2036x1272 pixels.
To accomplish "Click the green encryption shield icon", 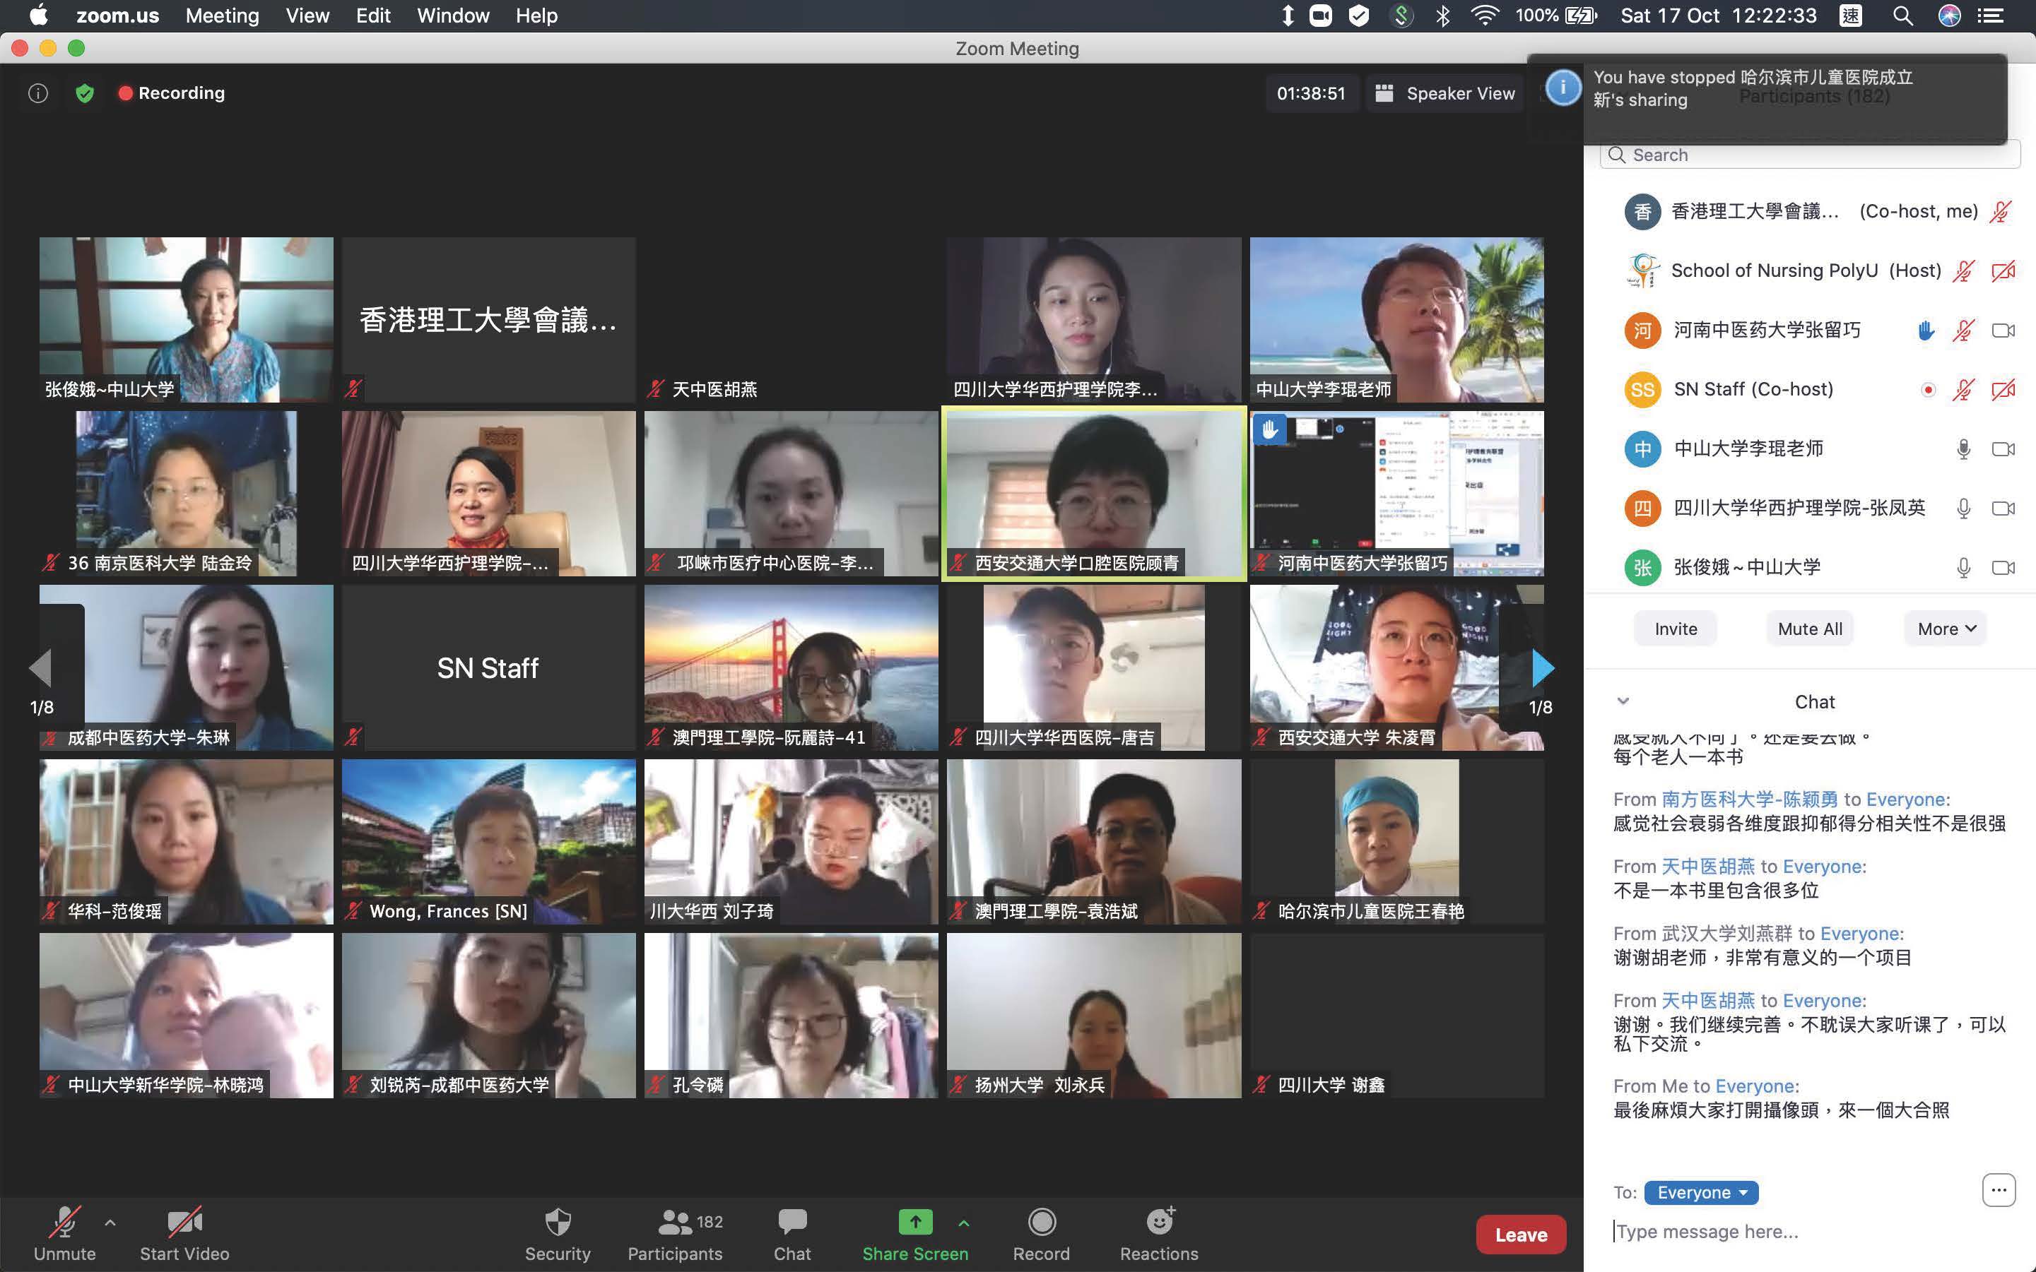I will [x=84, y=93].
